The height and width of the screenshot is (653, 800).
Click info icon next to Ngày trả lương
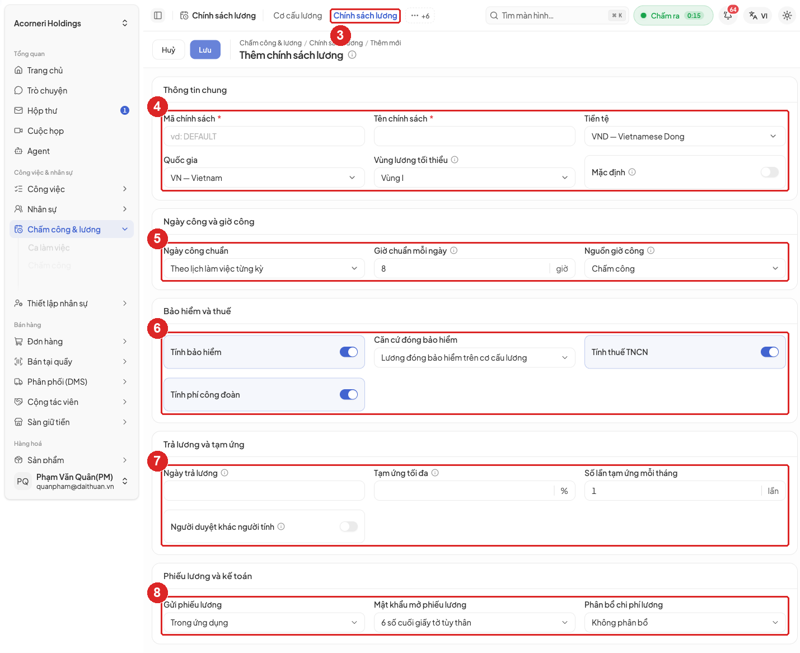click(224, 473)
